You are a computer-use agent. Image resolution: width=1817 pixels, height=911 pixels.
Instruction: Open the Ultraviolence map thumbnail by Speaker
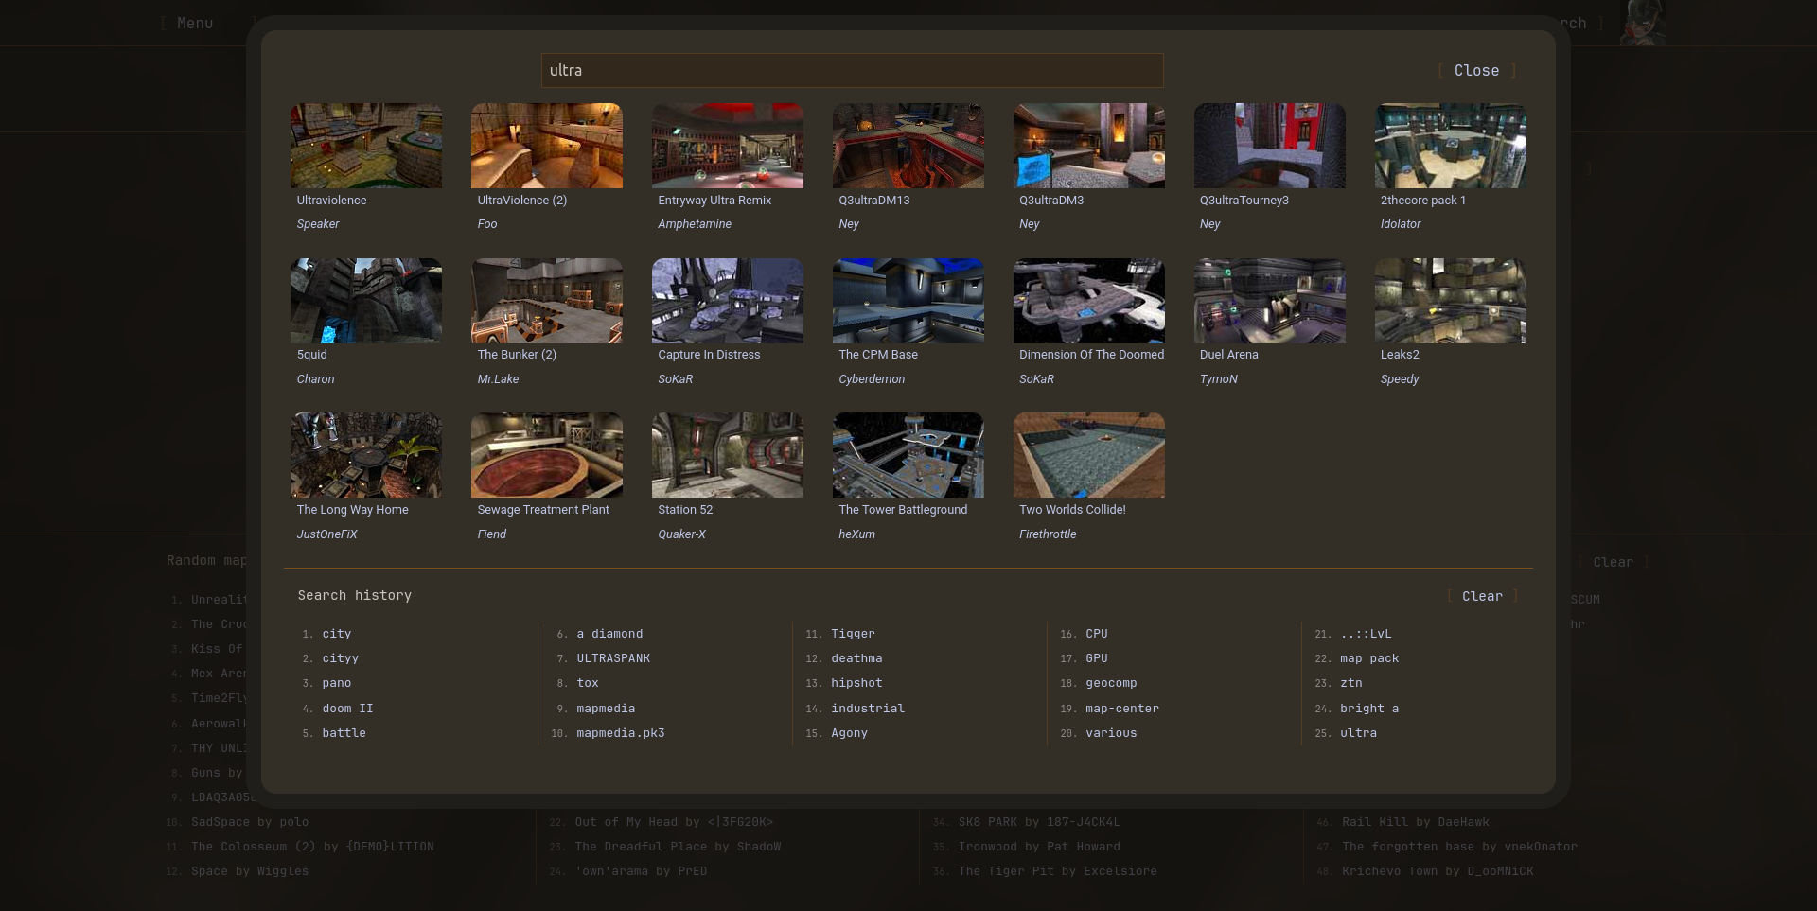pyautogui.click(x=365, y=146)
